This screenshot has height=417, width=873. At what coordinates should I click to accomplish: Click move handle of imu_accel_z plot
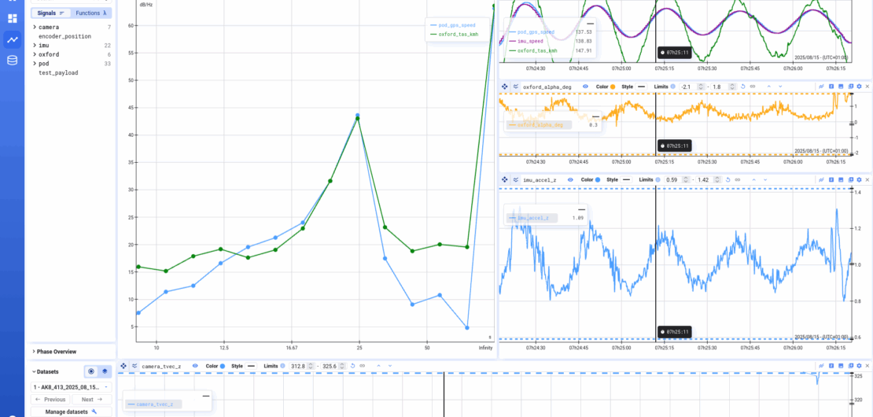tap(504, 180)
